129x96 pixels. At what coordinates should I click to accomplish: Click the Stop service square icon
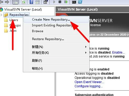(60, 2)
